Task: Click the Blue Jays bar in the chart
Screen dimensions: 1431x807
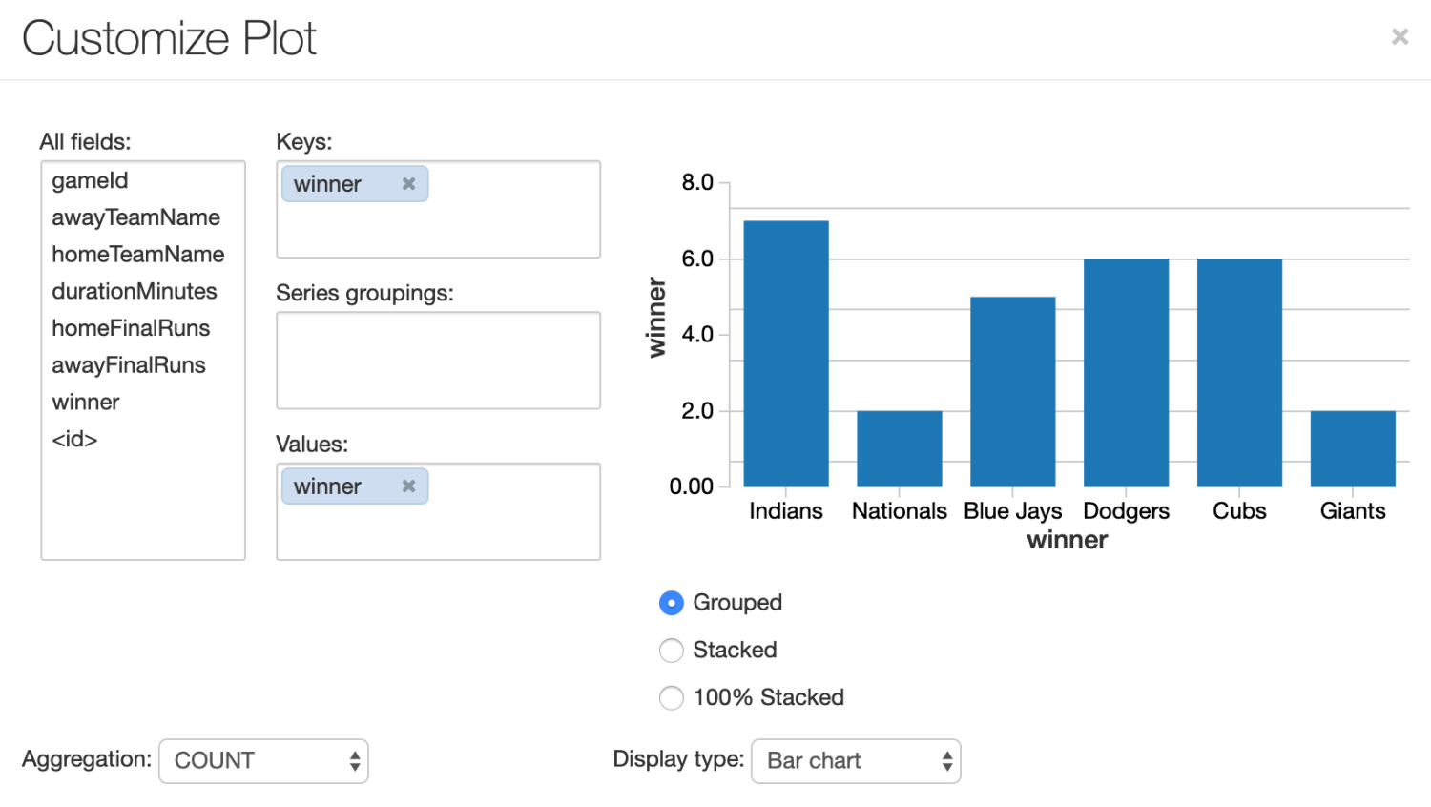Action: (x=1013, y=392)
